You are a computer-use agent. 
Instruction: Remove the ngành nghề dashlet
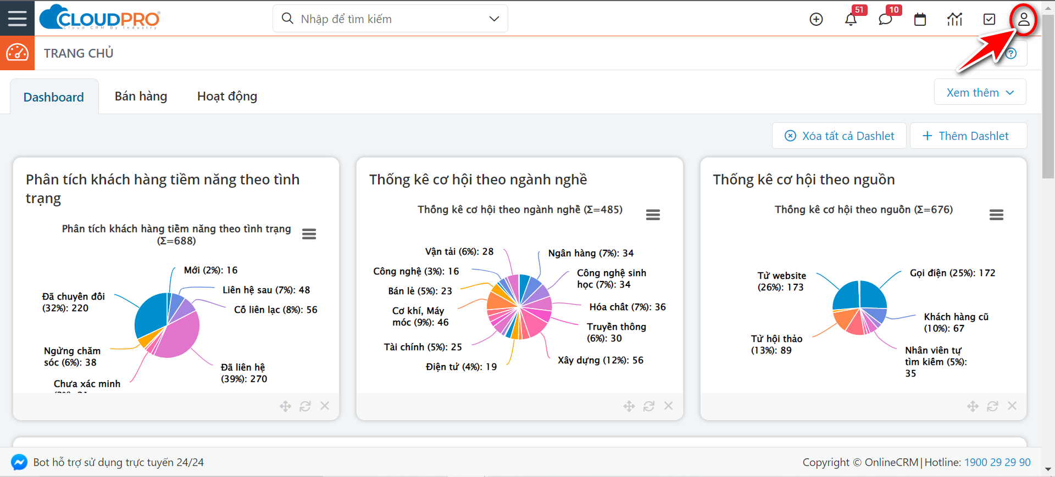(668, 406)
